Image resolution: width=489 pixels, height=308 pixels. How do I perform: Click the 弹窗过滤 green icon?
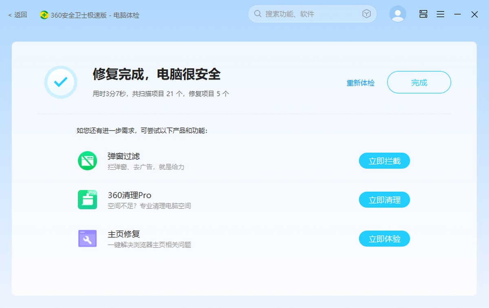87,161
